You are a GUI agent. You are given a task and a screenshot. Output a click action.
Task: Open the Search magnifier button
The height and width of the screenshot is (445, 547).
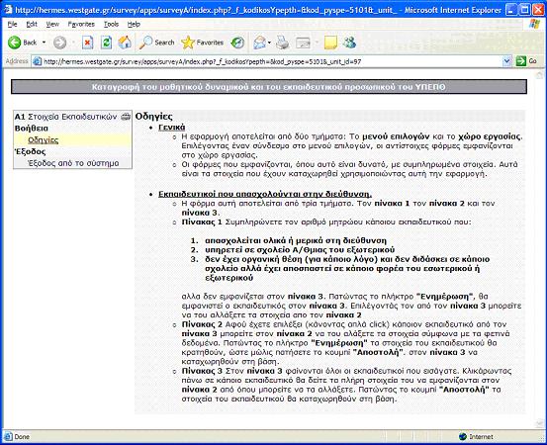coord(156,43)
